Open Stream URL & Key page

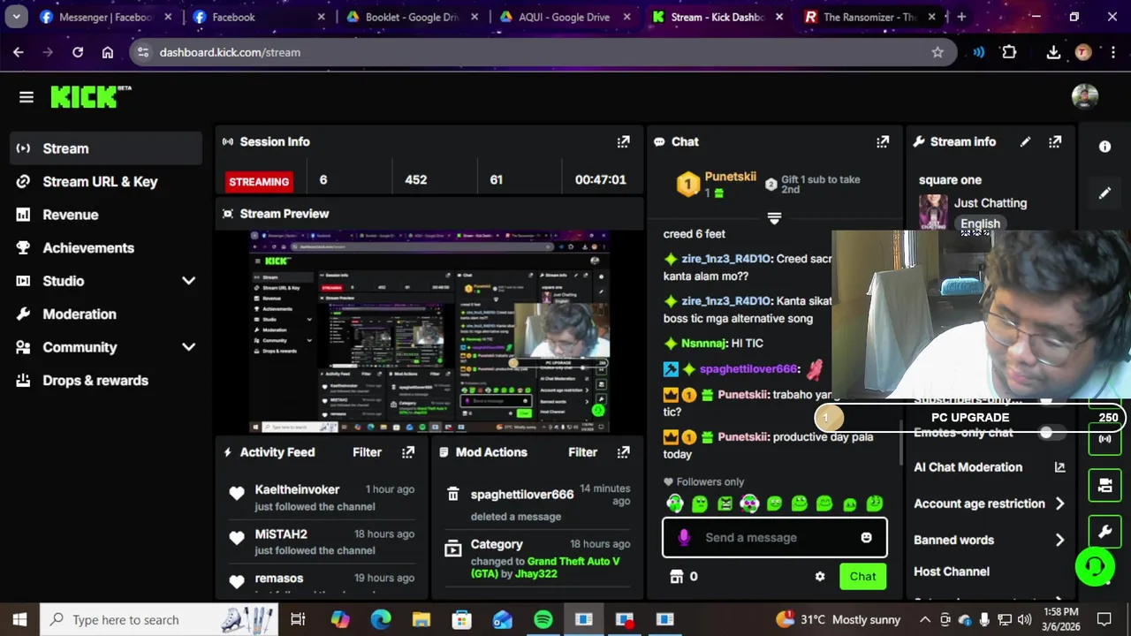[106, 181]
